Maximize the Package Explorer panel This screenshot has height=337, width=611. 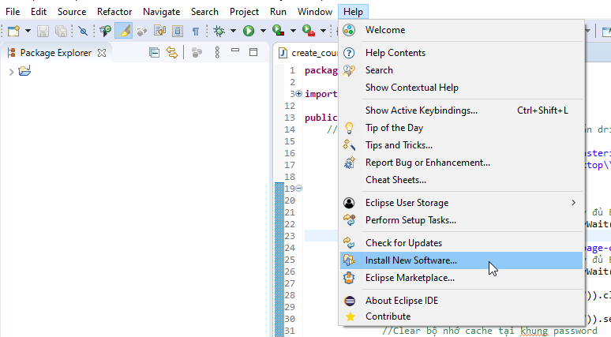click(x=253, y=52)
